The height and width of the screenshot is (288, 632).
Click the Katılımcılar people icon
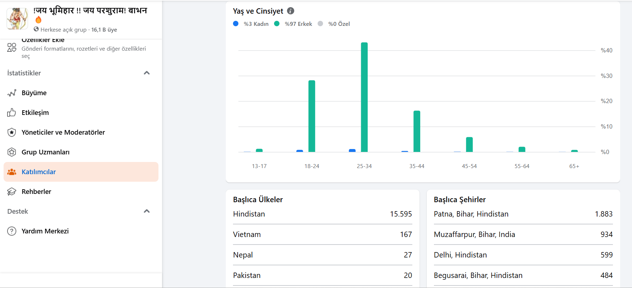pyautogui.click(x=12, y=172)
